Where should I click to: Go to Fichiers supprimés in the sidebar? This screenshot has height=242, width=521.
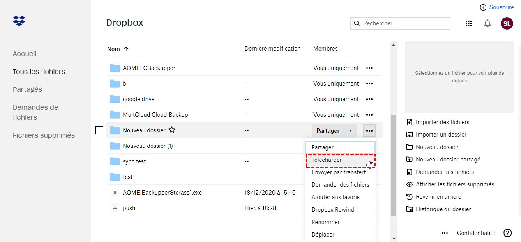44,135
